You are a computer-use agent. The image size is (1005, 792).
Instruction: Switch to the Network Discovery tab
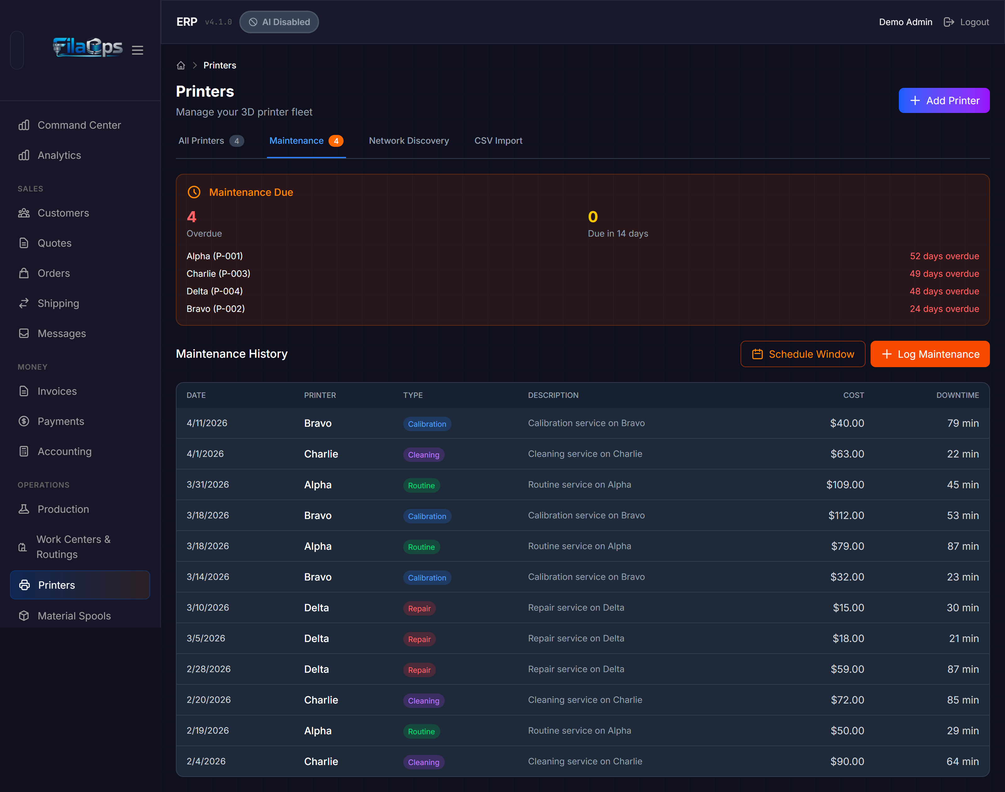409,141
